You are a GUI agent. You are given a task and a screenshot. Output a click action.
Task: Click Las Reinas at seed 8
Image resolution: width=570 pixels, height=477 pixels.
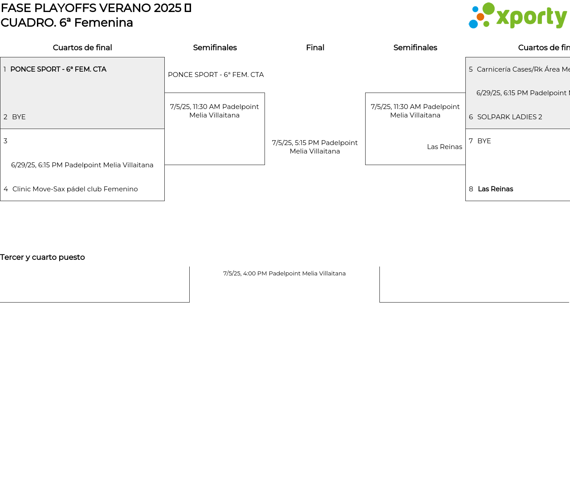[495, 189]
